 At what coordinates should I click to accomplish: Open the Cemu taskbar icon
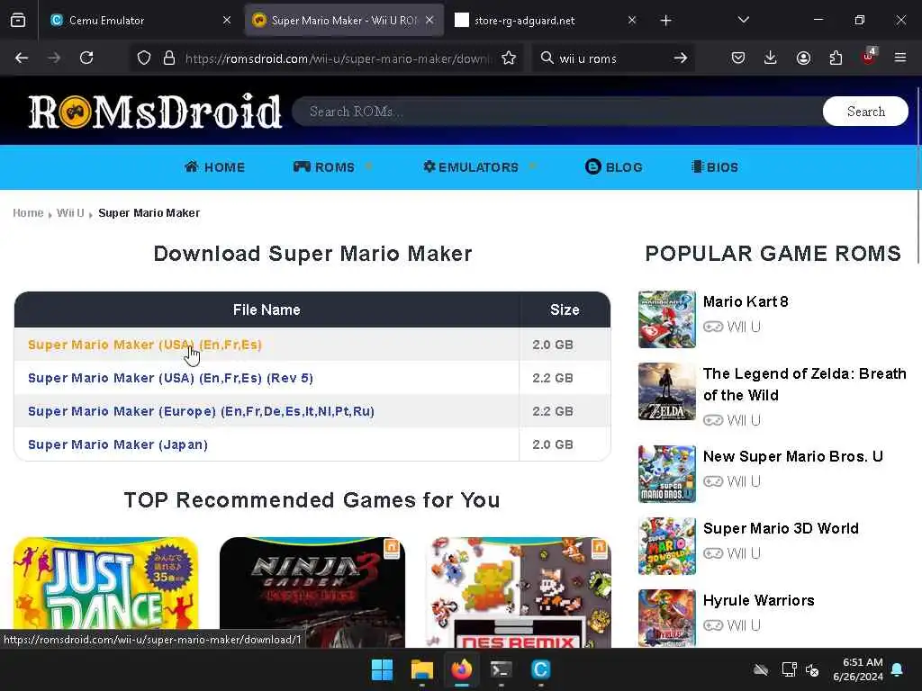pos(540,669)
